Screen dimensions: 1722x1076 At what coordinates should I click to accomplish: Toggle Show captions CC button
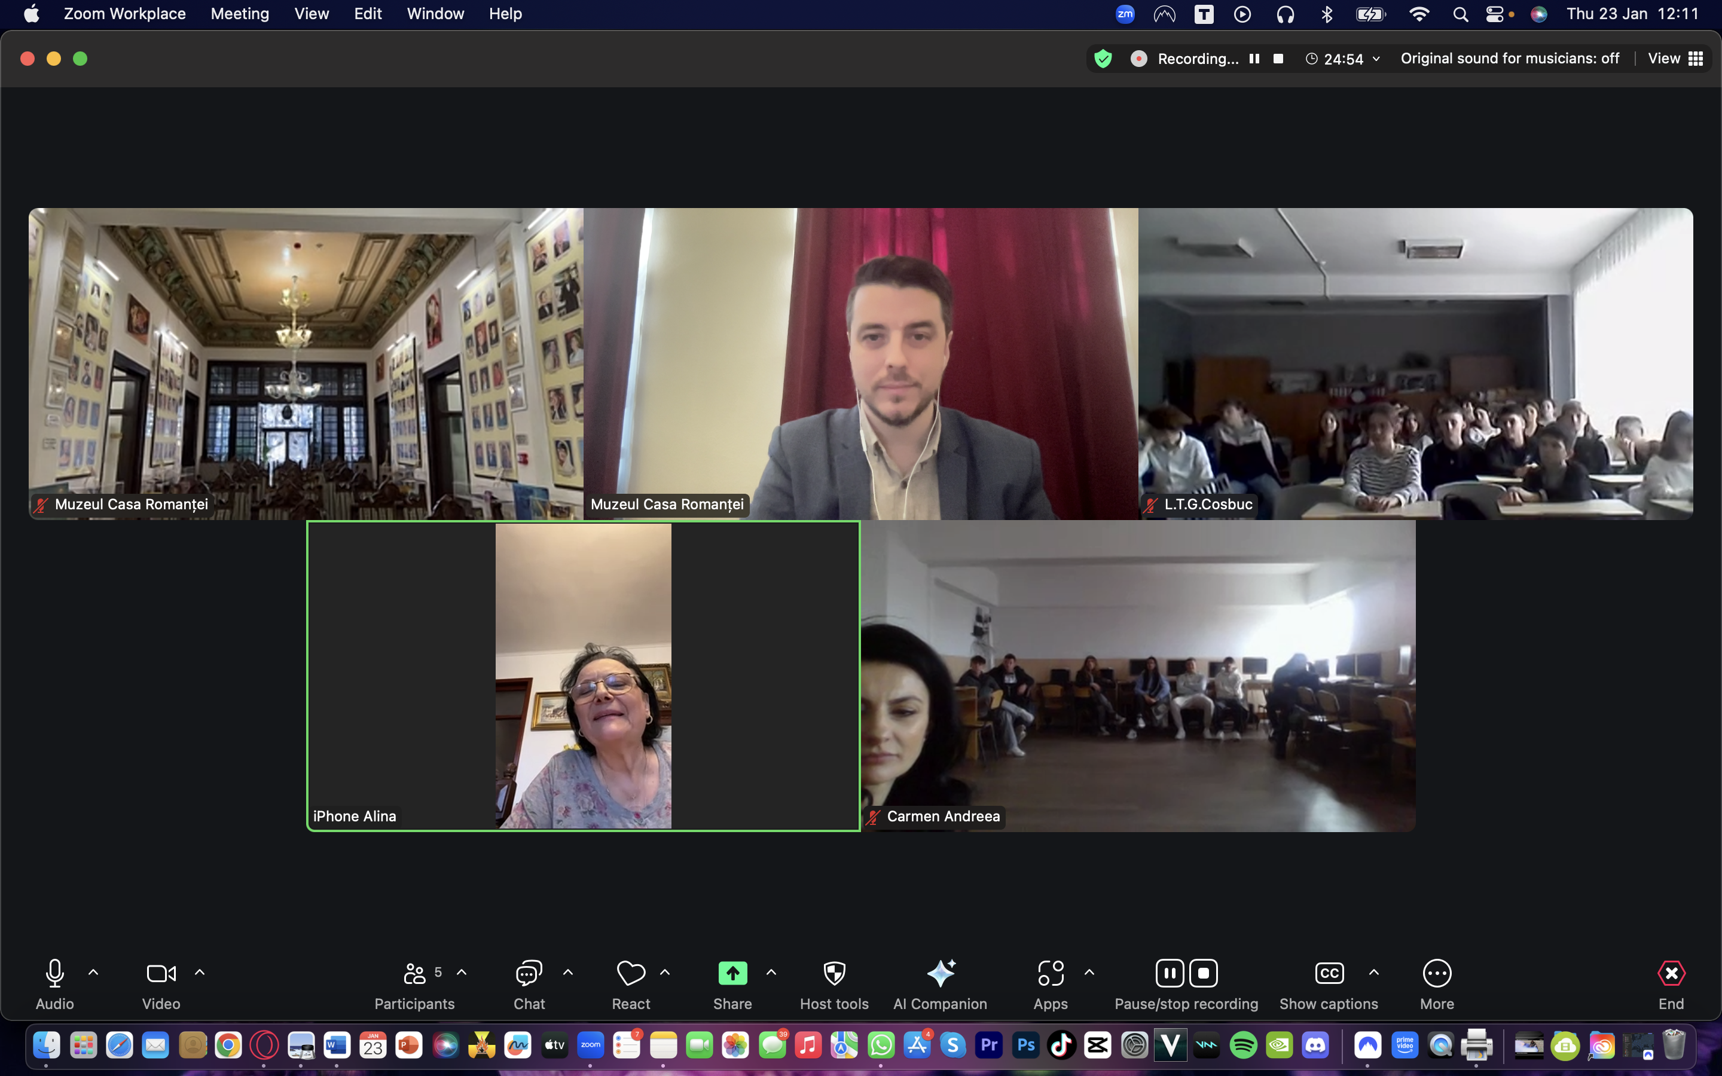pos(1329,973)
